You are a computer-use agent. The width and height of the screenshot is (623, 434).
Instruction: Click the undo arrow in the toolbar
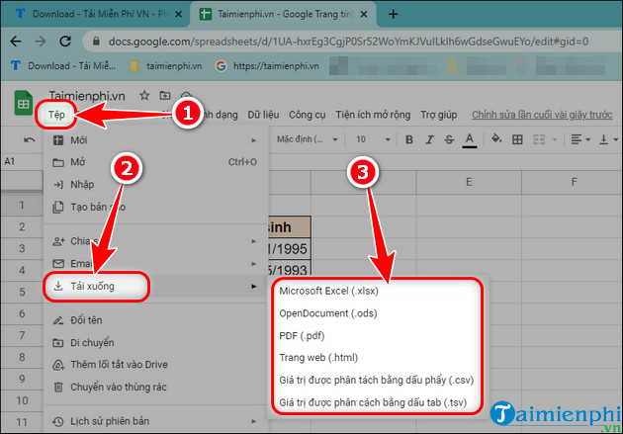29,139
